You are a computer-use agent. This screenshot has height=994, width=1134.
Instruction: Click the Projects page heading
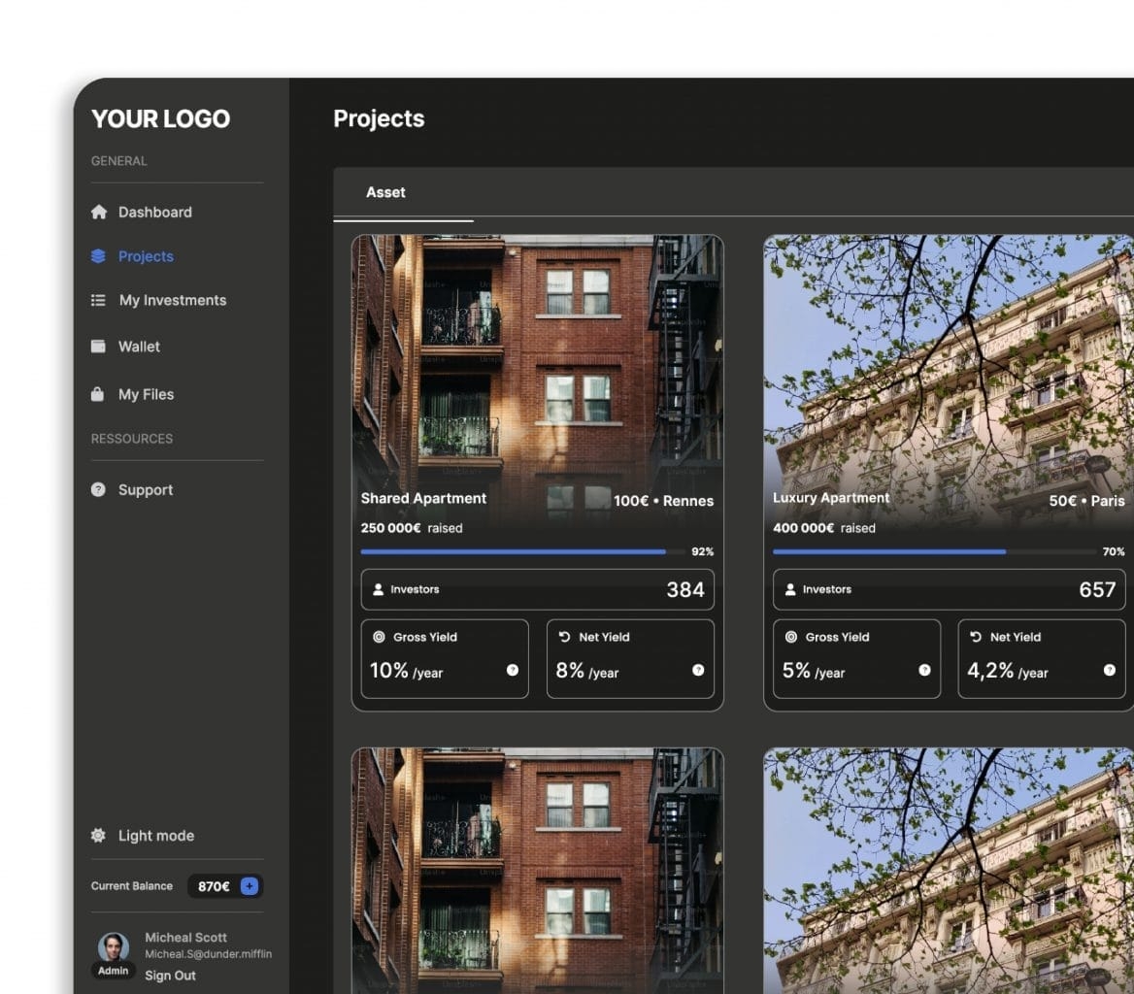[x=379, y=118]
